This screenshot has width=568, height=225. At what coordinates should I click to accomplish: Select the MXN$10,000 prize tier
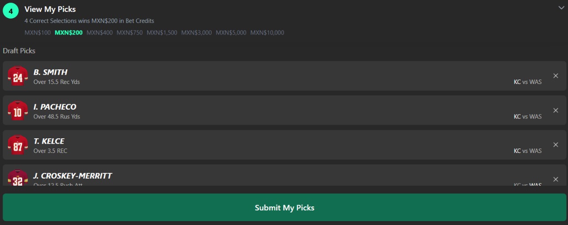pyautogui.click(x=267, y=33)
